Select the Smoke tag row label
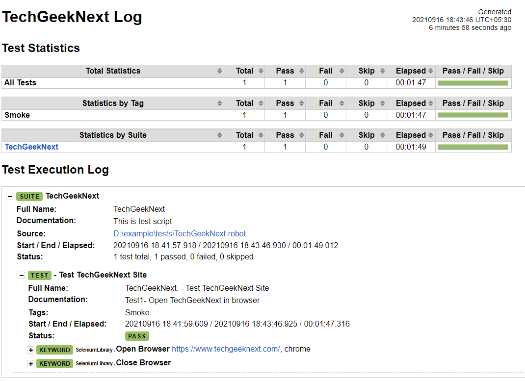Image resolution: width=525 pixels, height=381 pixels. point(17,115)
